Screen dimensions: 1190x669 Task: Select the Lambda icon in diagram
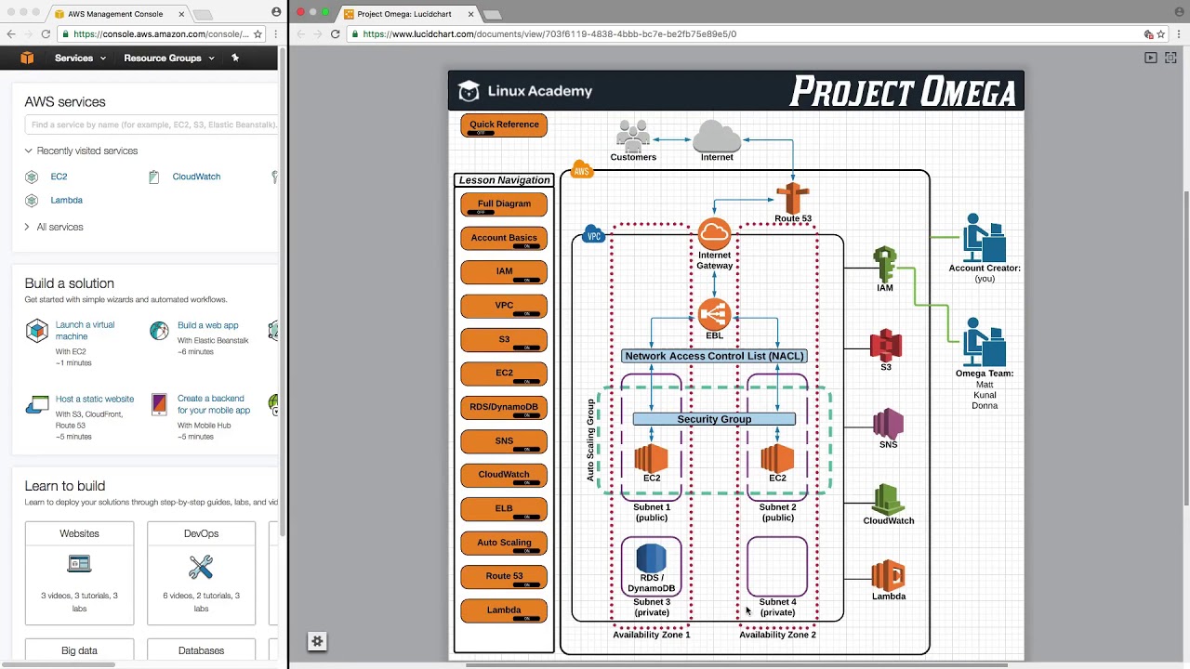(888, 575)
